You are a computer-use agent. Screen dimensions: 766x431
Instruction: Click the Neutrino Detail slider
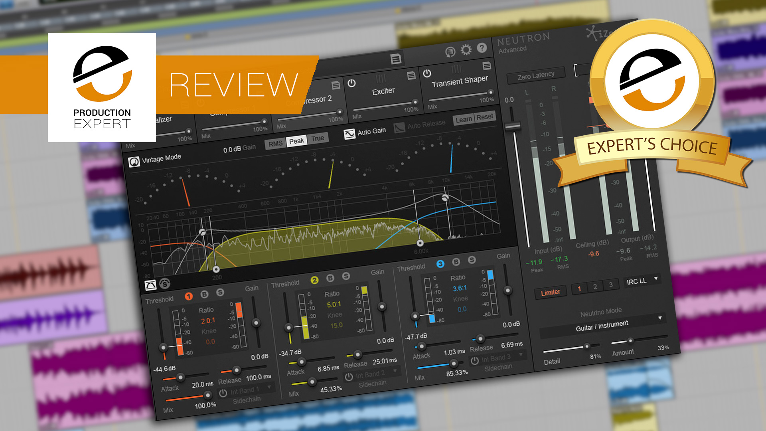[571, 348]
